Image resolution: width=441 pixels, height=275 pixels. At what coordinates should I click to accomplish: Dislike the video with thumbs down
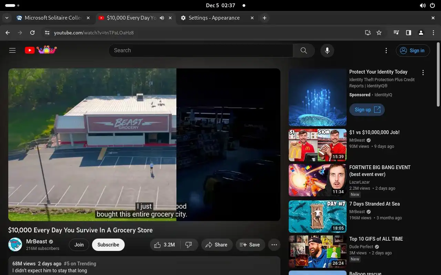coord(189,245)
